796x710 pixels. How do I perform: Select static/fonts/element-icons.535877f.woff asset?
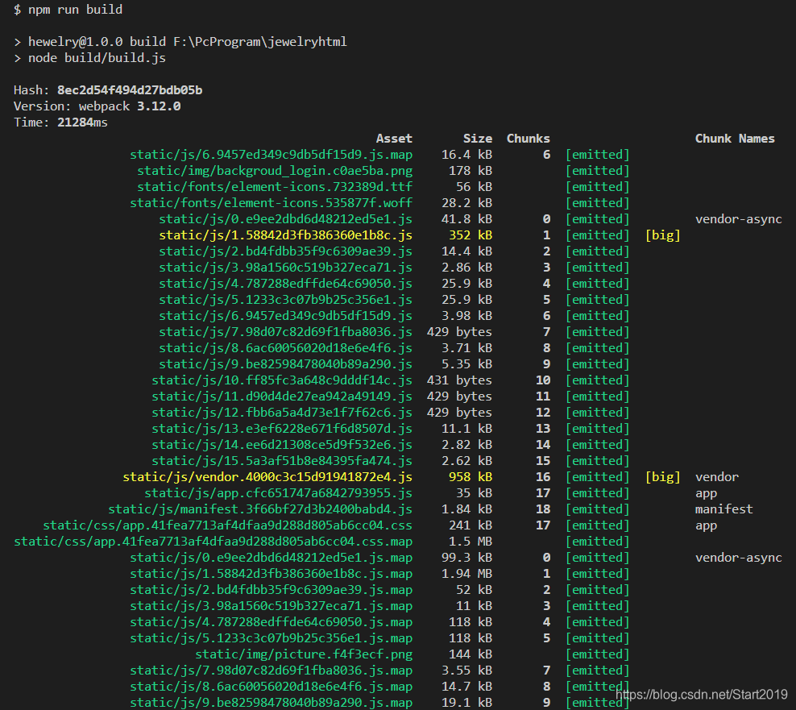[271, 203]
